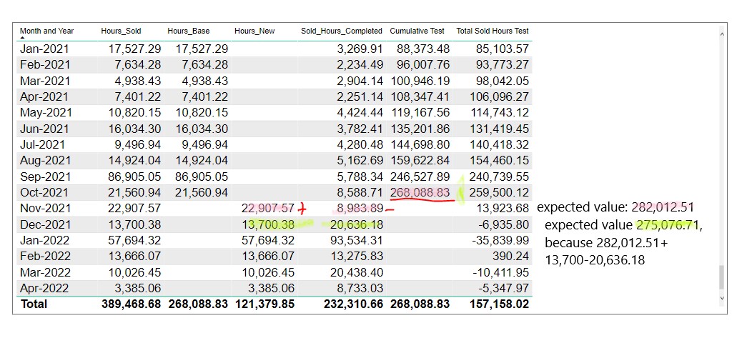The image size is (742, 338).
Task: Click Total Sold Hours Test value 259,500.12
Action: point(499,193)
